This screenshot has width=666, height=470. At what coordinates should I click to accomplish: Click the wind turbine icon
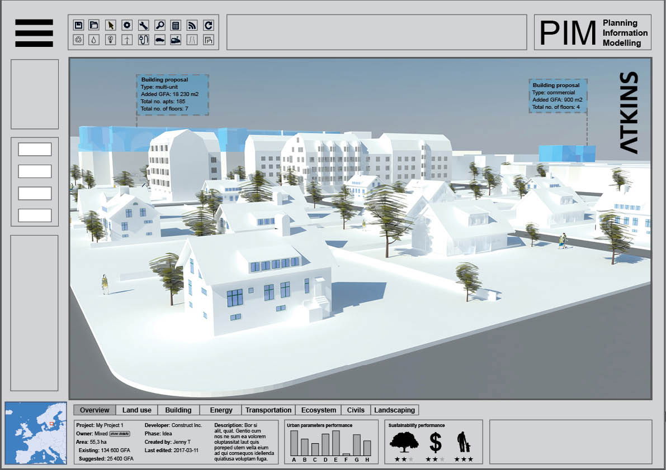coord(127,39)
